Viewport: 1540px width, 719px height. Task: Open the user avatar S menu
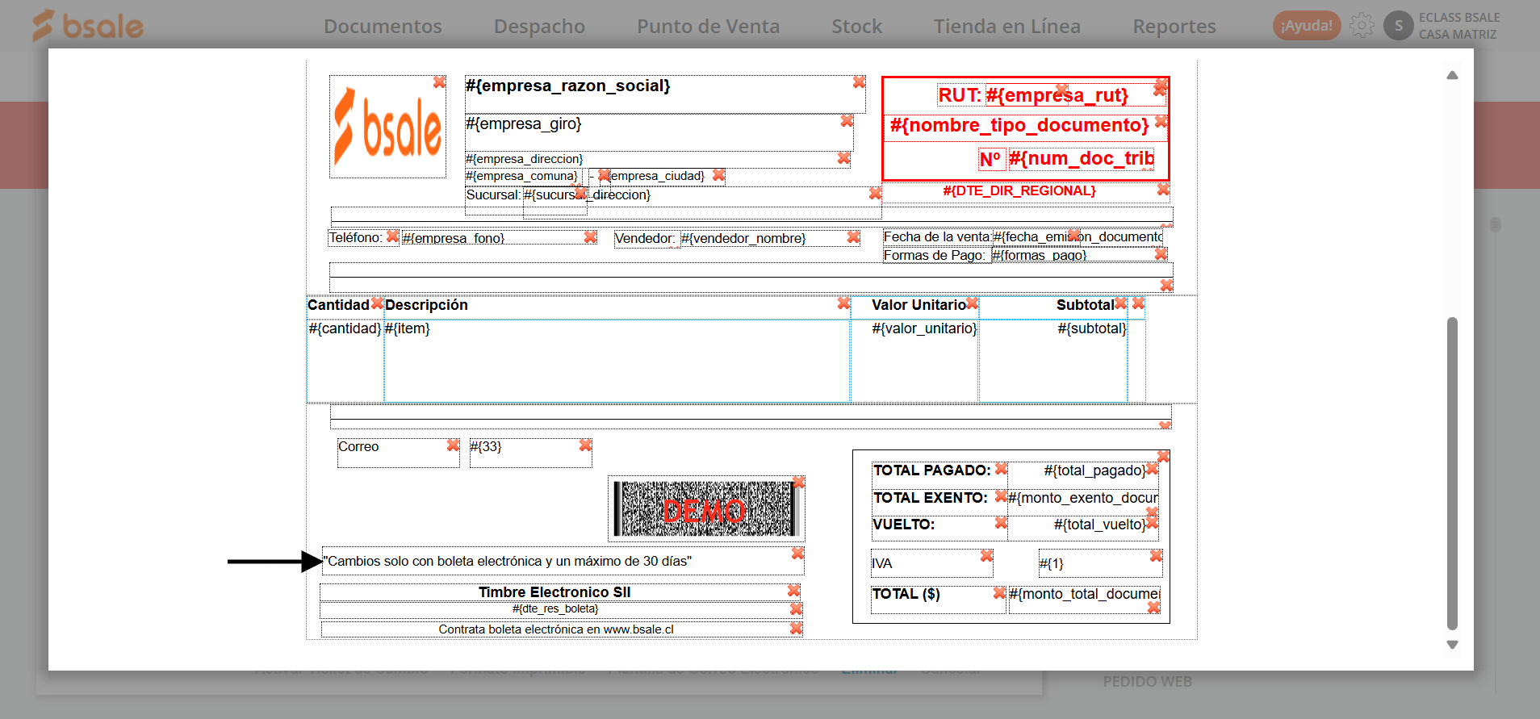pos(1399,26)
